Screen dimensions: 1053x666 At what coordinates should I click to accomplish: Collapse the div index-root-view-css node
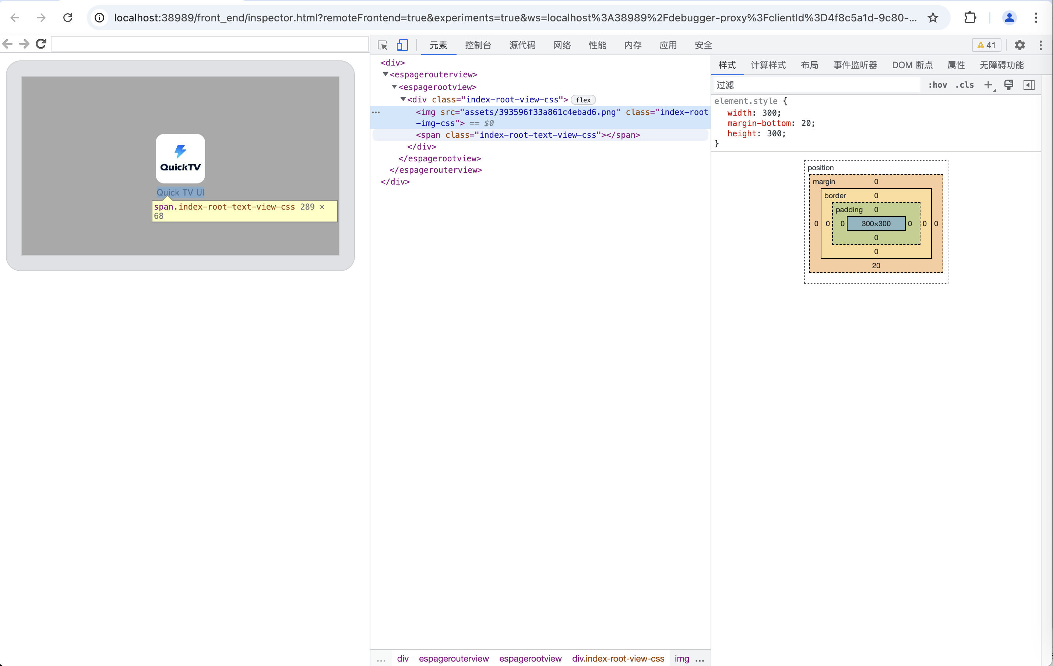click(403, 99)
